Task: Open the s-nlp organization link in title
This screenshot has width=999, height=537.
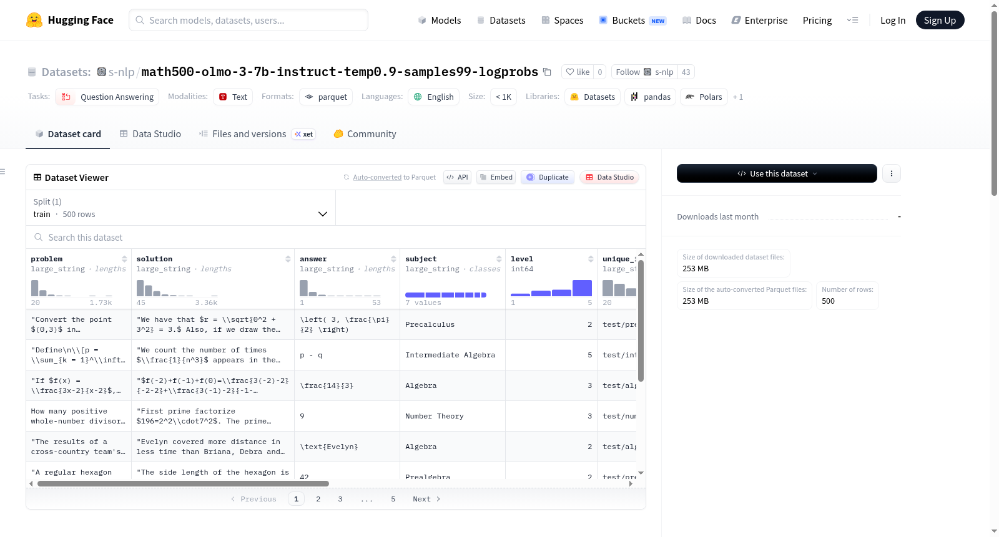Action: click(x=121, y=72)
